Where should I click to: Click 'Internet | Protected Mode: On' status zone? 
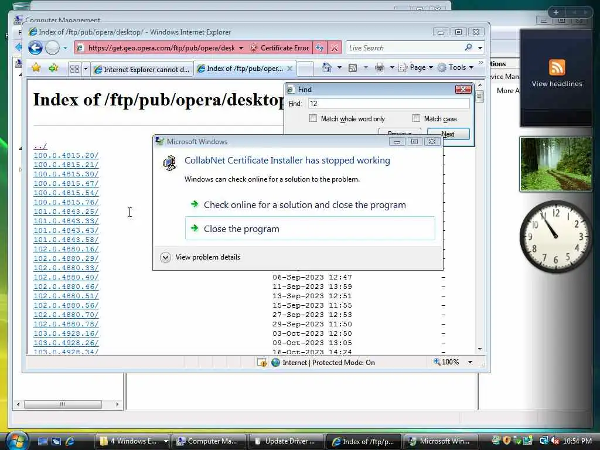coord(323,362)
